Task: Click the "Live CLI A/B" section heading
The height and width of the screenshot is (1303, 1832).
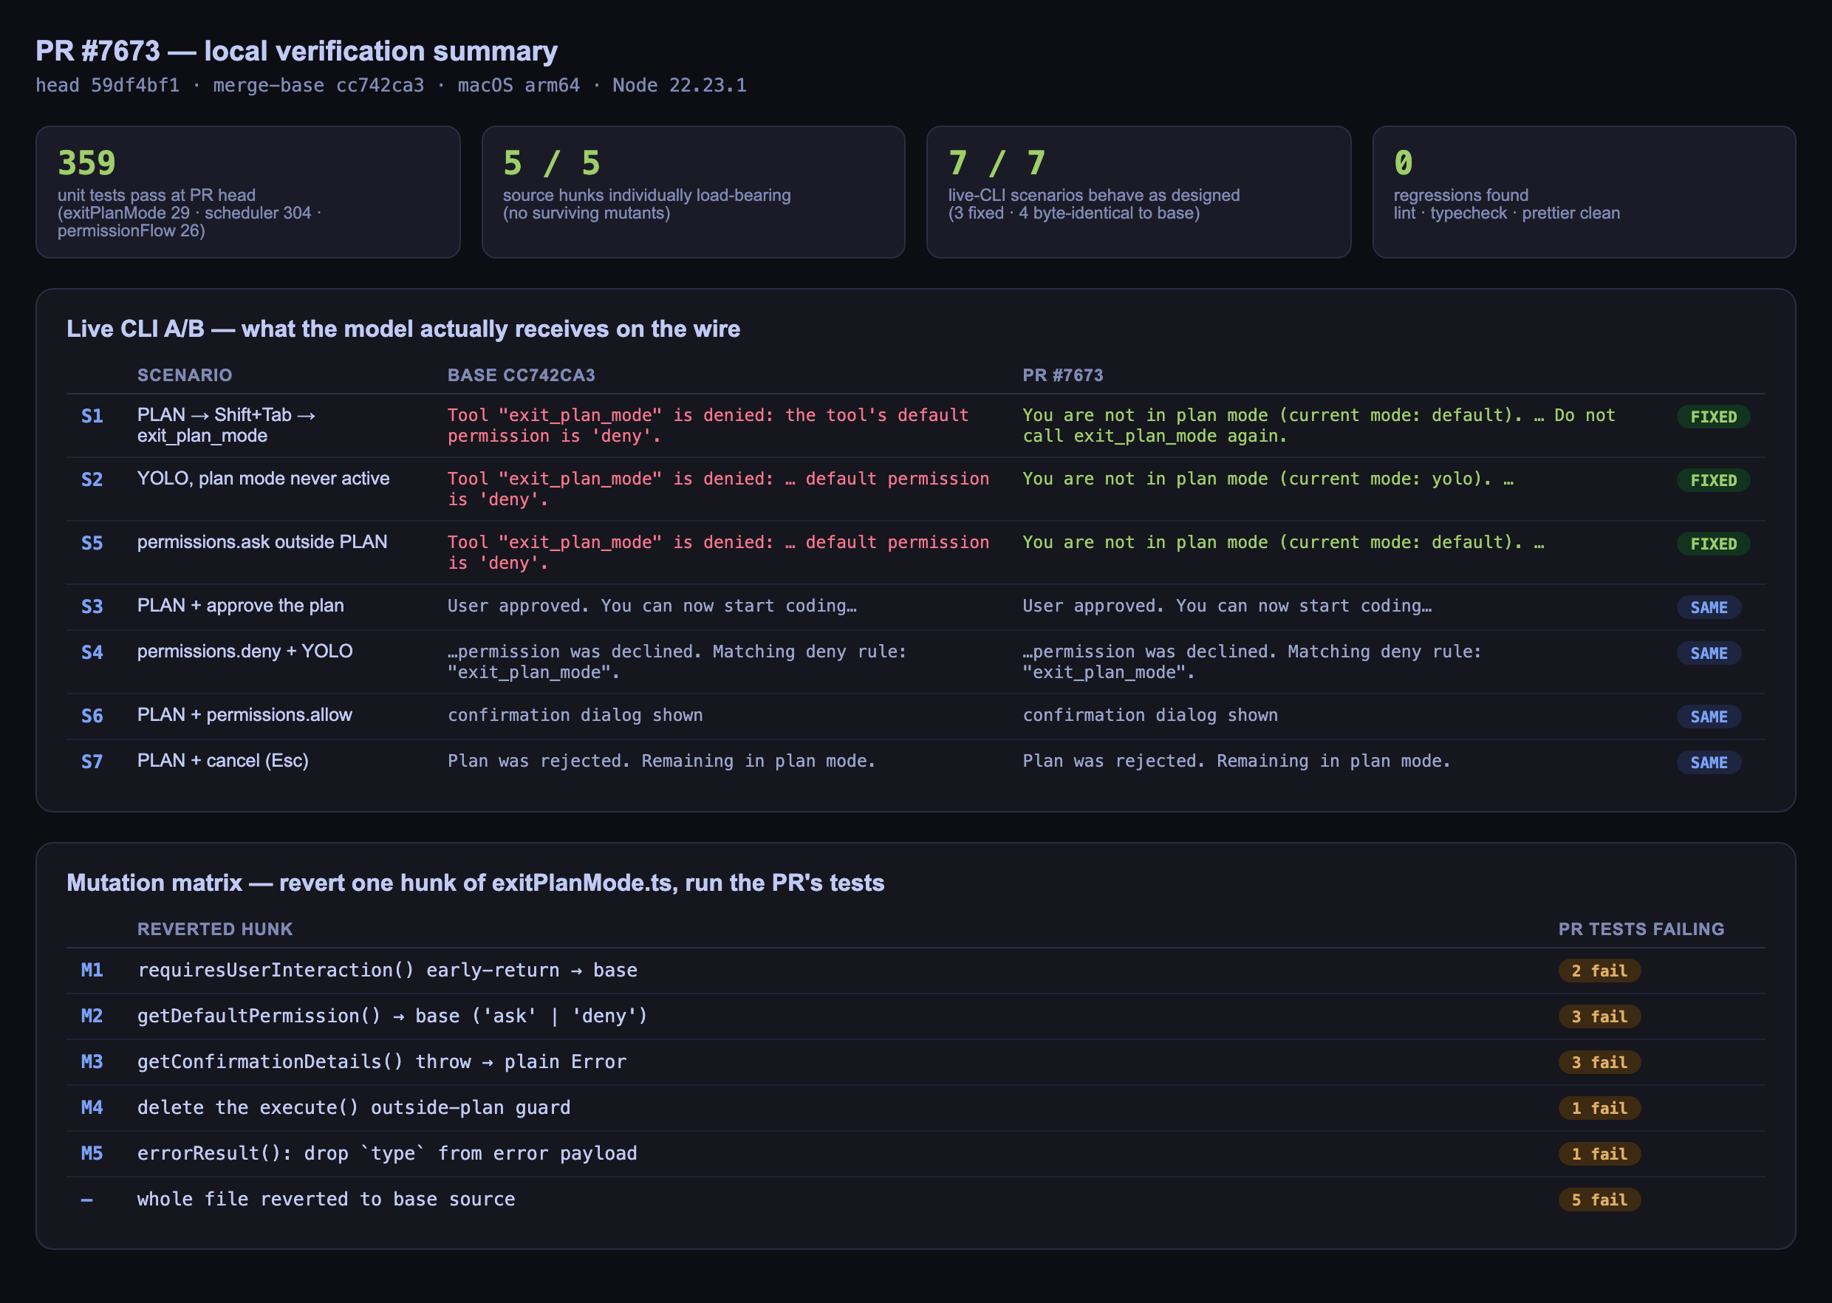Action: [x=403, y=329]
